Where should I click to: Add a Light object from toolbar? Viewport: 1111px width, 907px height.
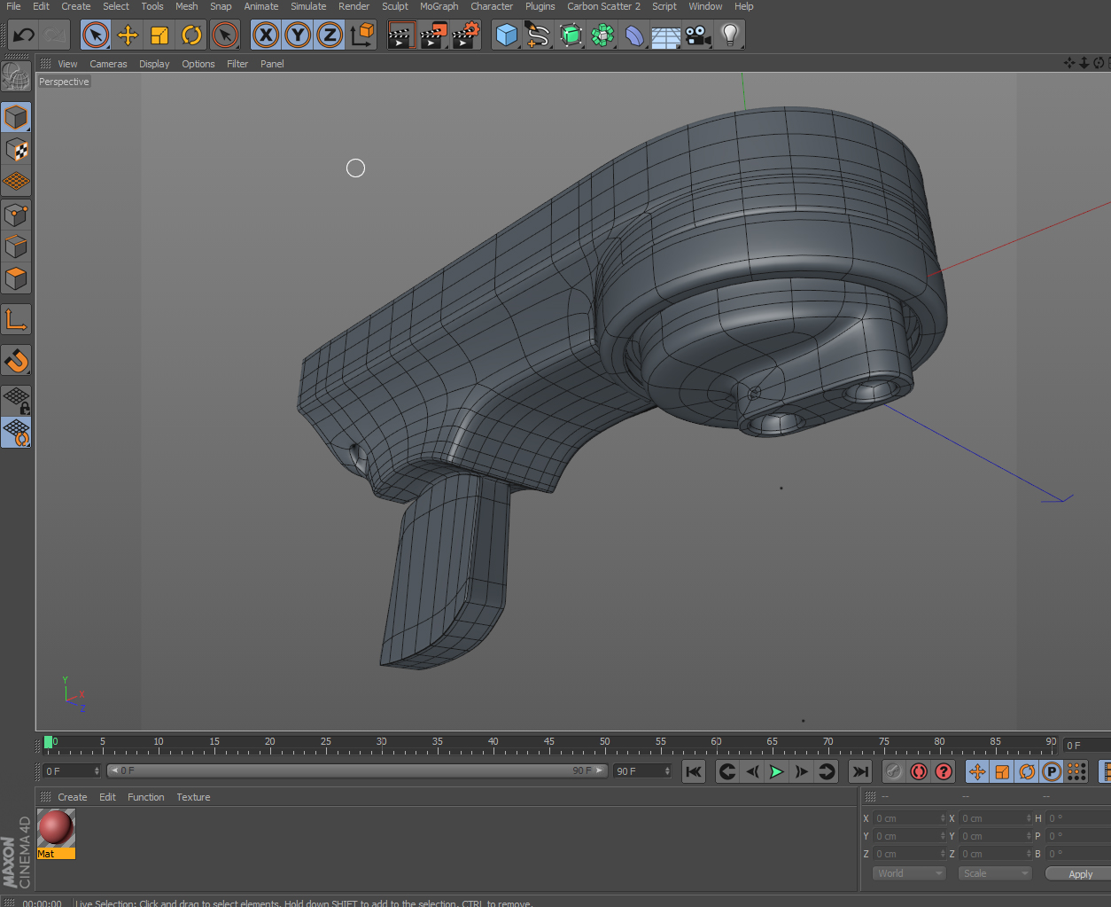[729, 35]
